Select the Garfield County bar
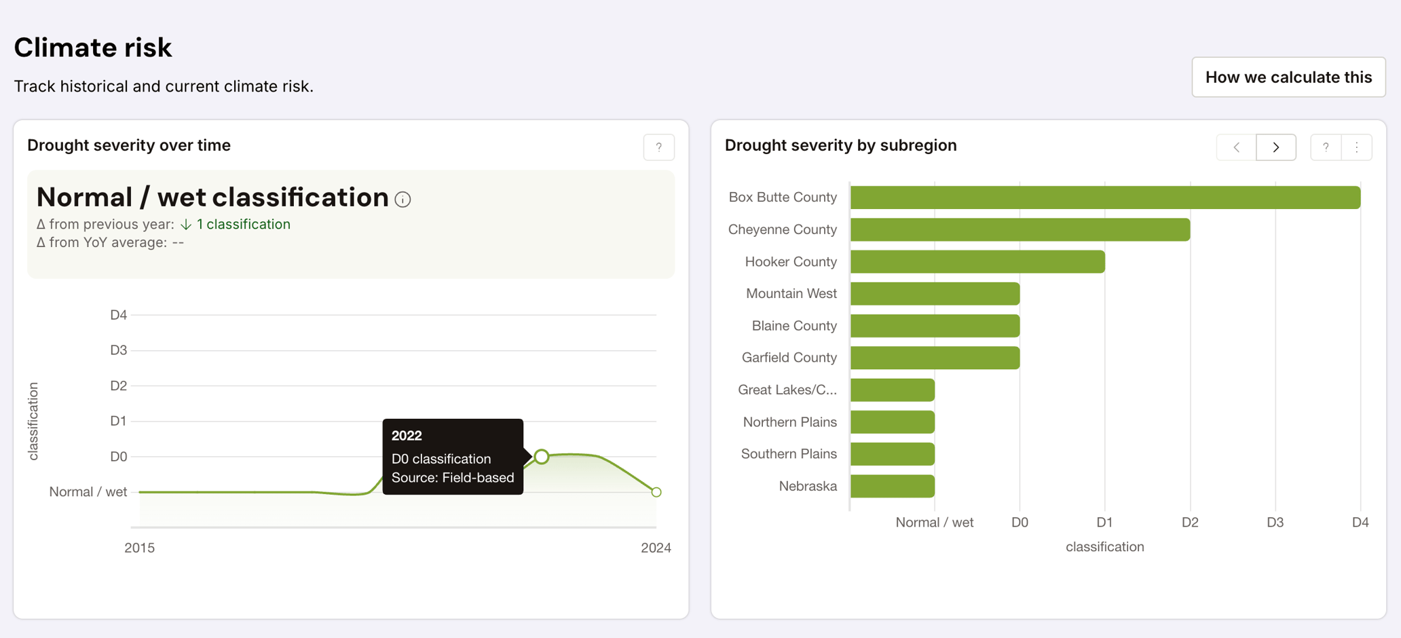Image resolution: width=1401 pixels, height=638 pixels. tap(935, 358)
